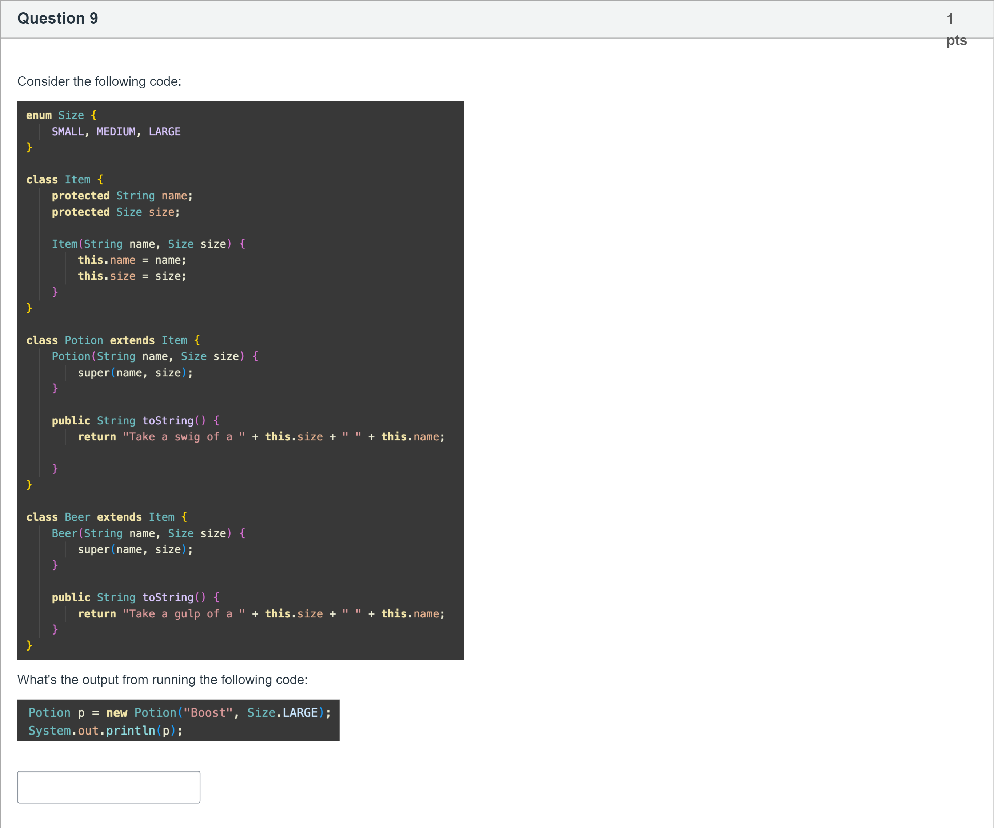Viewport: 994px width, 828px height.
Task: Click the 'What's the output' question text
Action: (162, 679)
